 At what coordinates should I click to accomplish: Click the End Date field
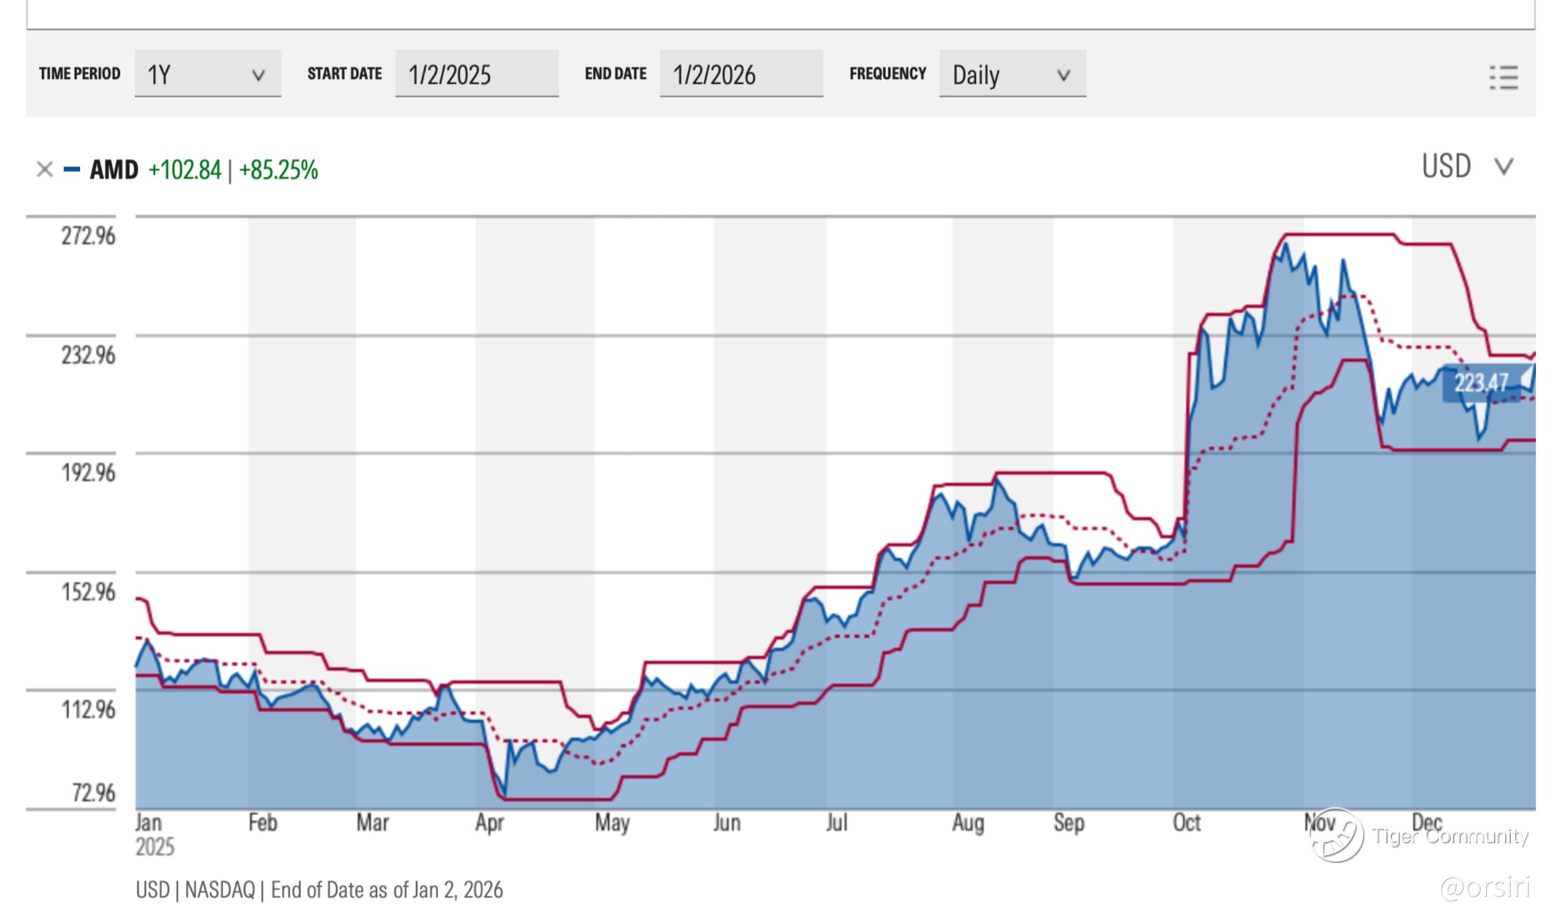click(741, 74)
